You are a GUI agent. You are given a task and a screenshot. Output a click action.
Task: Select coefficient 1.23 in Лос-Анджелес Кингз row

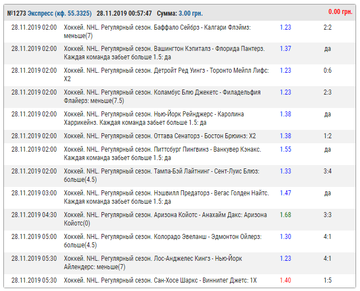coord(285,258)
